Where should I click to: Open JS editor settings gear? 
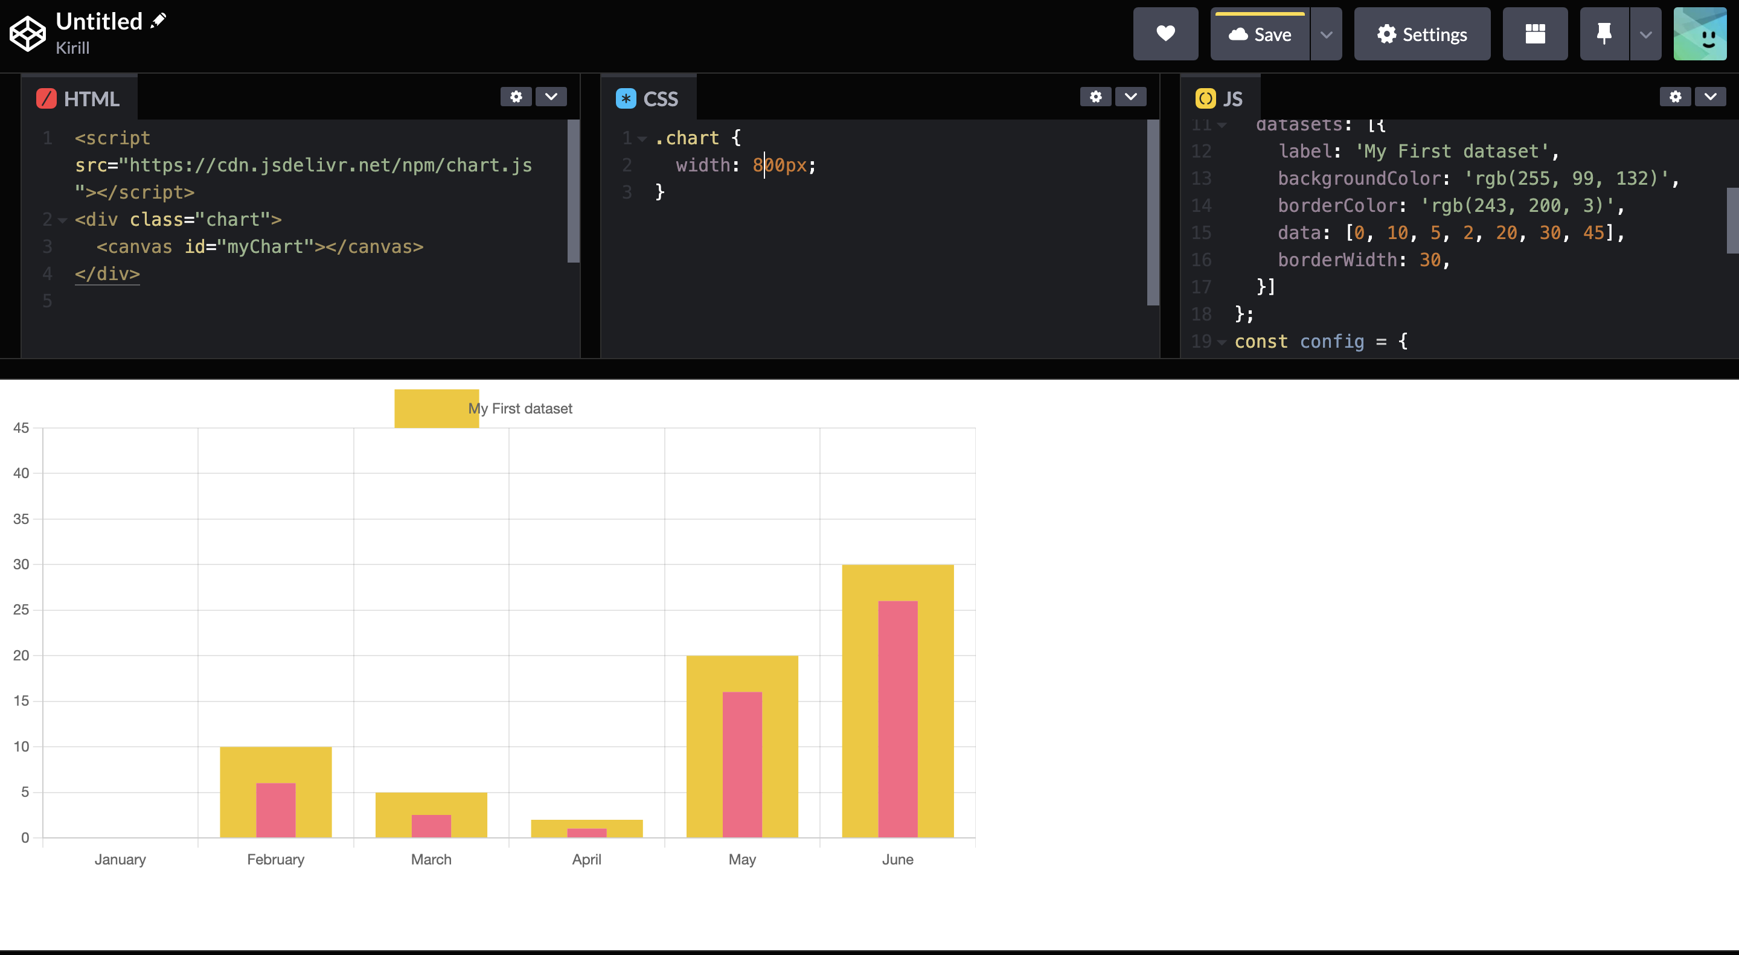coord(1676,97)
